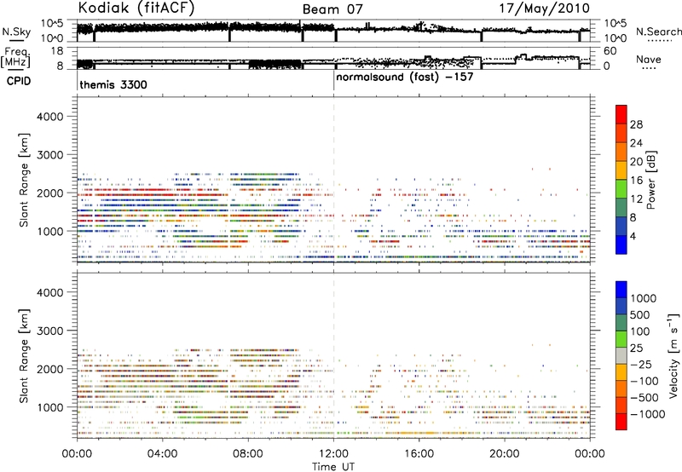Click the 100 tick on Velocity colorbar
The width and height of the screenshot is (682, 472).
(x=642, y=331)
